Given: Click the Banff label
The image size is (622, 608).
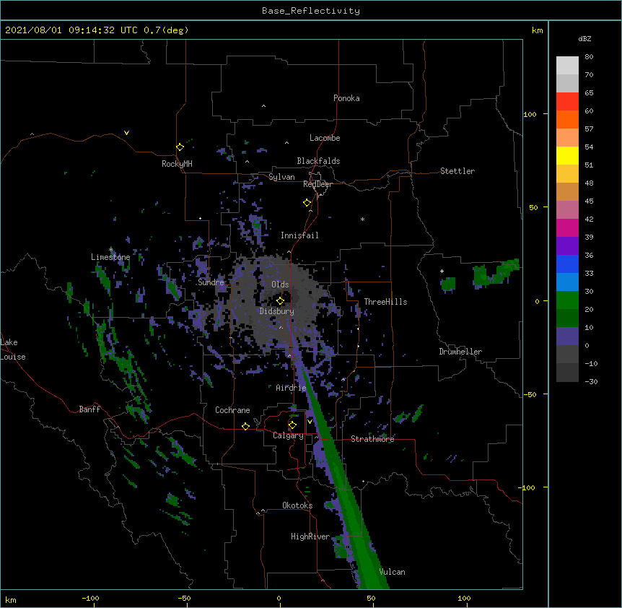Looking at the screenshot, I should (89, 409).
